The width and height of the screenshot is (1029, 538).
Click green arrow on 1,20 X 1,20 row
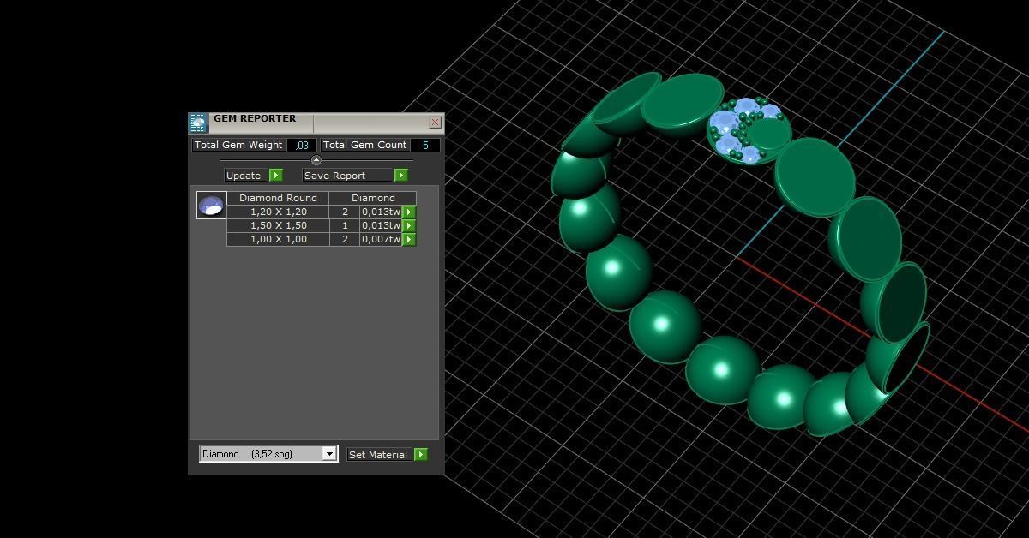tap(409, 212)
